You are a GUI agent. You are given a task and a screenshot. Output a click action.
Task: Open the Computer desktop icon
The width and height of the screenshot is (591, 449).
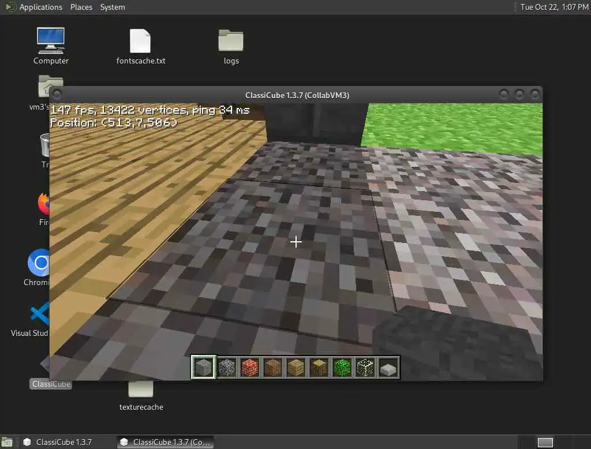point(51,46)
